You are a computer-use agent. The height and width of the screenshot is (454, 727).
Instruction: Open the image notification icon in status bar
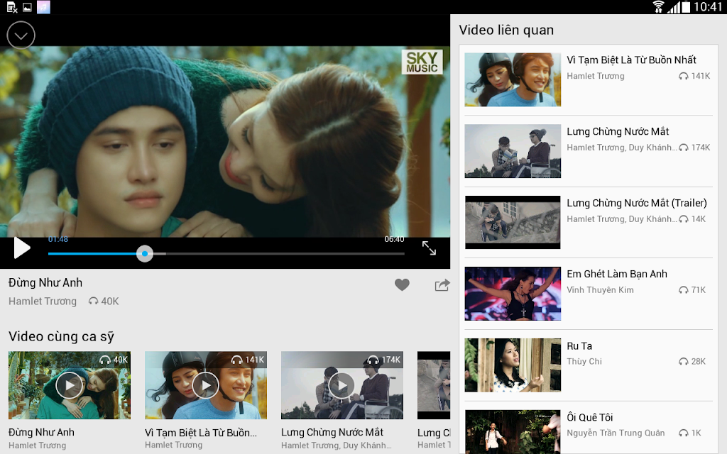click(x=28, y=7)
